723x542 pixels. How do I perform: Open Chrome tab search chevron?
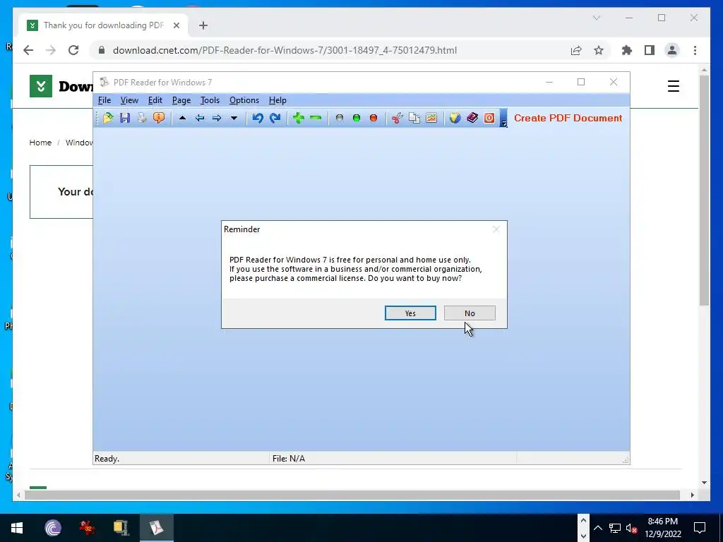pos(596,18)
